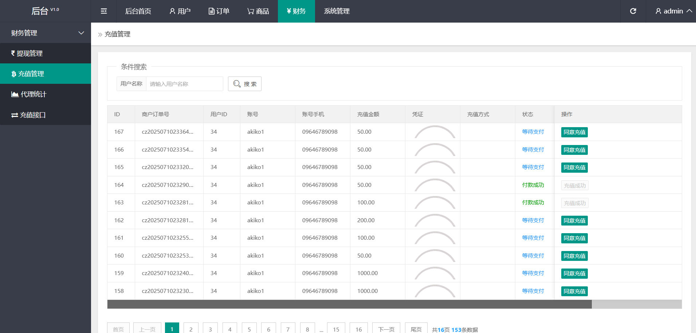Open voucher image thumbnail for row 159

(435, 273)
